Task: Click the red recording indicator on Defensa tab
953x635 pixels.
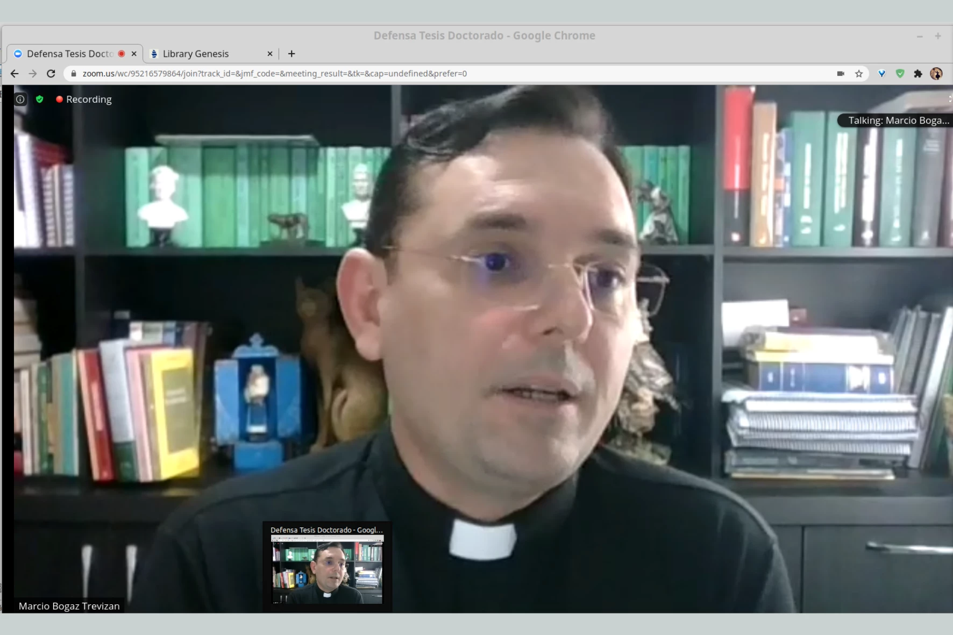Action: [x=122, y=54]
